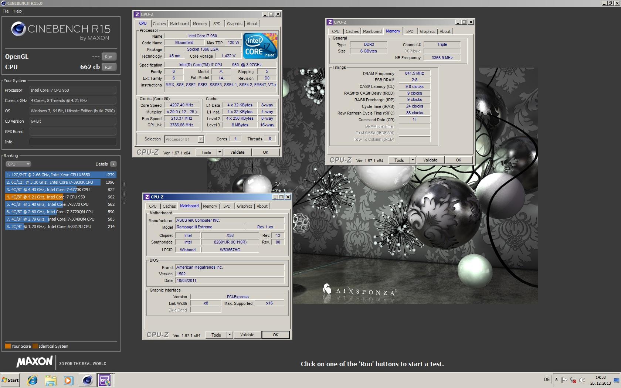This screenshot has height=388, width=621.
Task: Click Tools button in CPU window
Action: pos(206,152)
